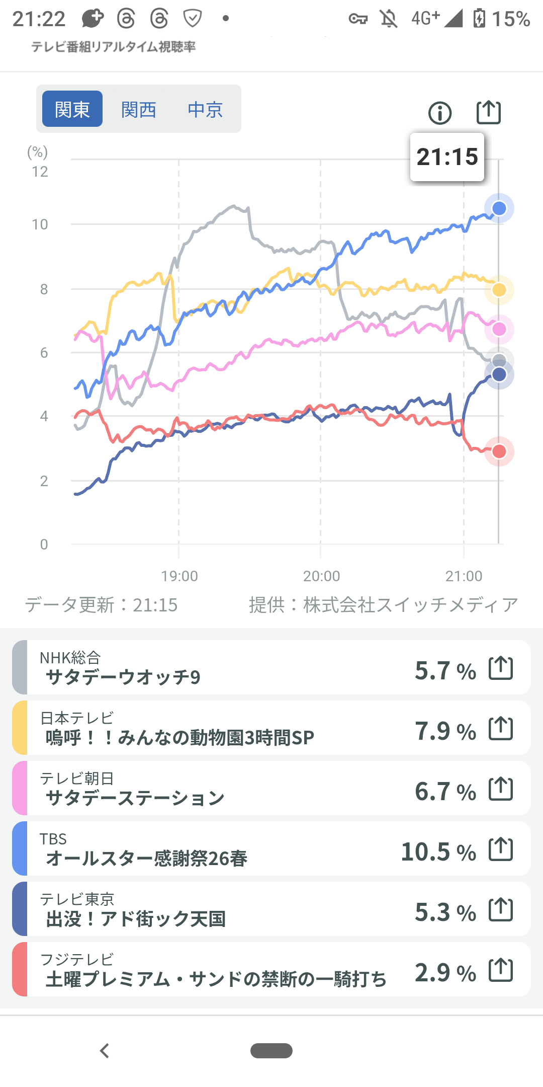Tap the TBS light-blue data point on chart
This screenshot has height=1087, width=543.
click(499, 208)
